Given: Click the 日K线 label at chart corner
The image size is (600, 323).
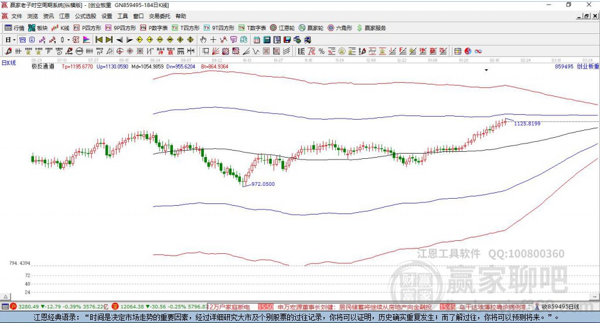Looking at the screenshot, I should [x=9, y=62].
